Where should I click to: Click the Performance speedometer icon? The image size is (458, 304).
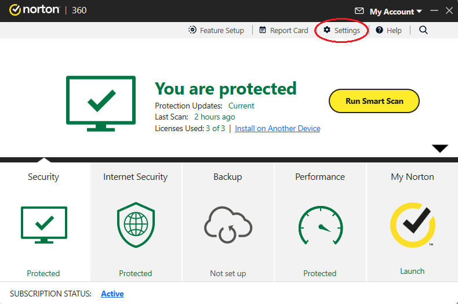coord(321,225)
